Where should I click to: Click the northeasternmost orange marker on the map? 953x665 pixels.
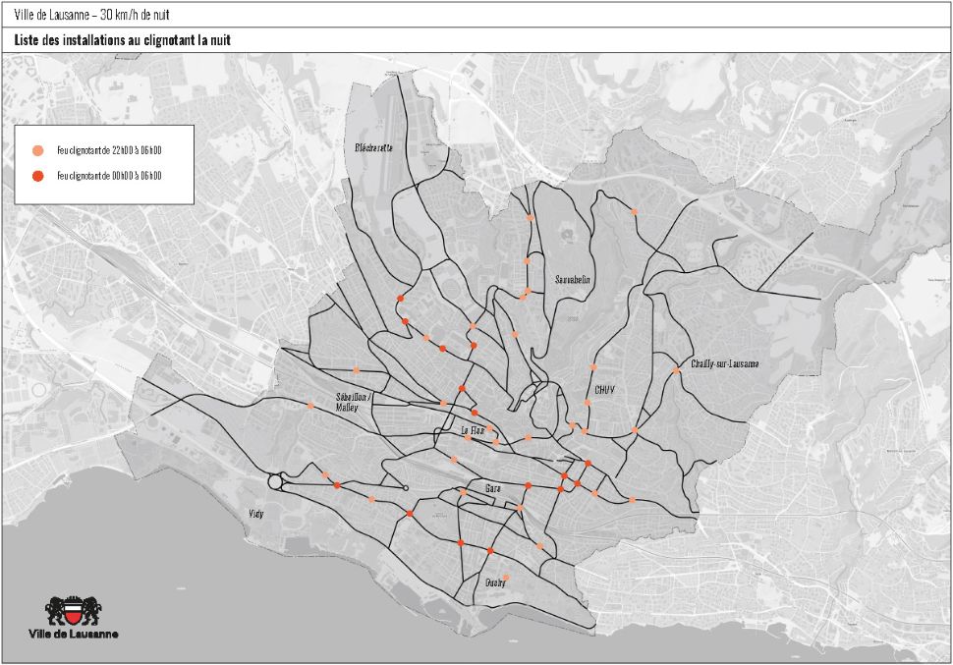pos(634,211)
